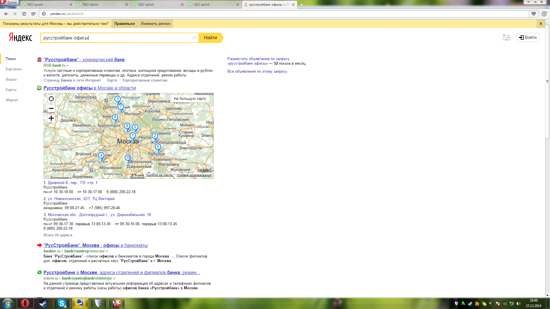Click the volume icon in system tray

518,304
